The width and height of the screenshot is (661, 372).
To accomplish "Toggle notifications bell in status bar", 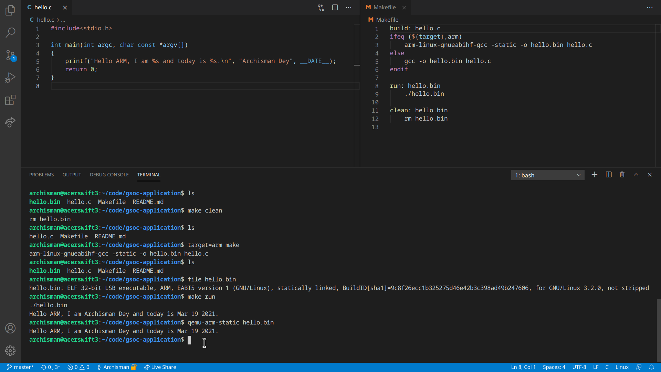I will tap(651, 367).
